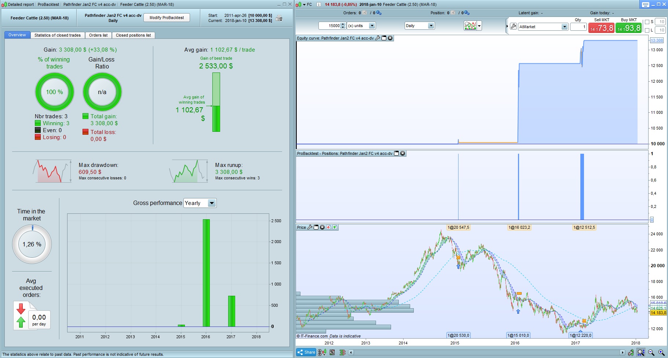Click the 1@15 010,0 entry label
The height and width of the screenshot is (358, 668).
click(x=518, y=335)
